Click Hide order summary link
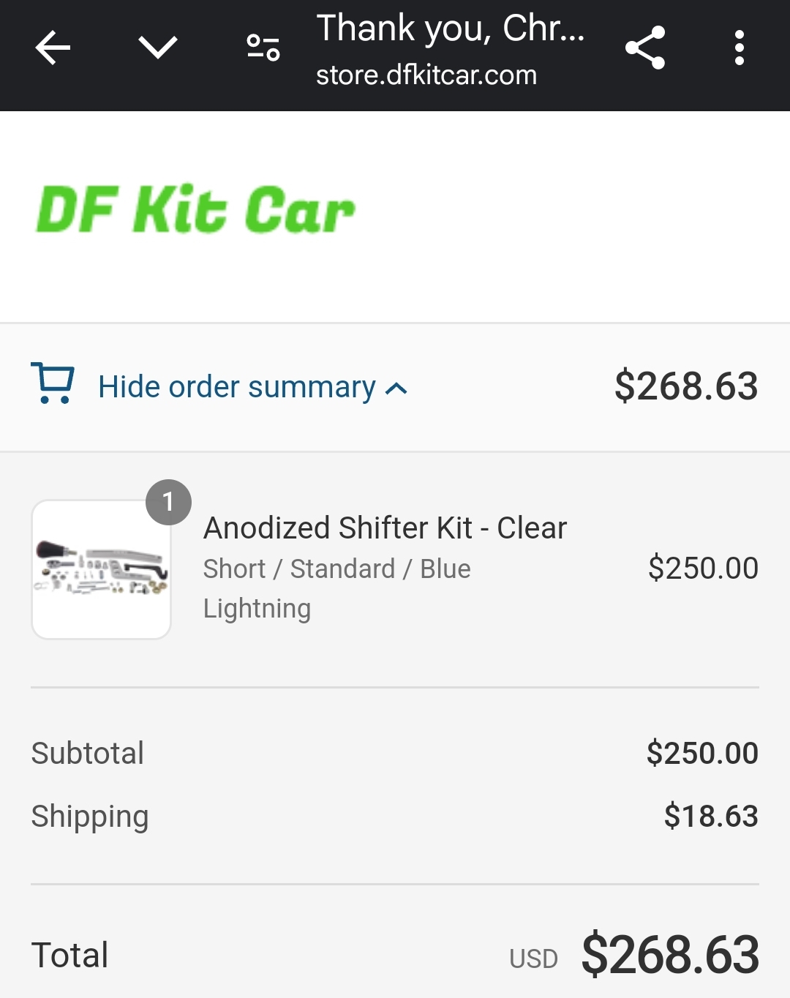790x998 pixels. tap(237, 386)
